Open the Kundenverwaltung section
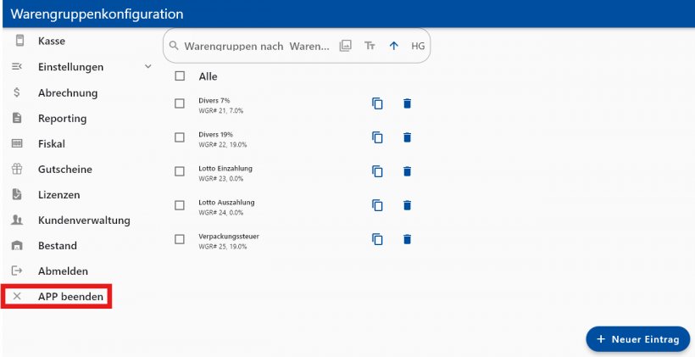This screenshot has width=695, height=357. coord(84,220)
